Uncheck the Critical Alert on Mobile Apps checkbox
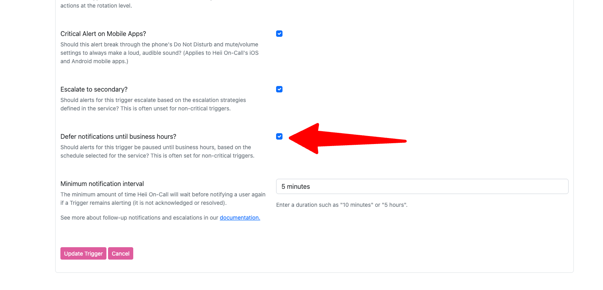603x290 pixels. pos(279,34)
